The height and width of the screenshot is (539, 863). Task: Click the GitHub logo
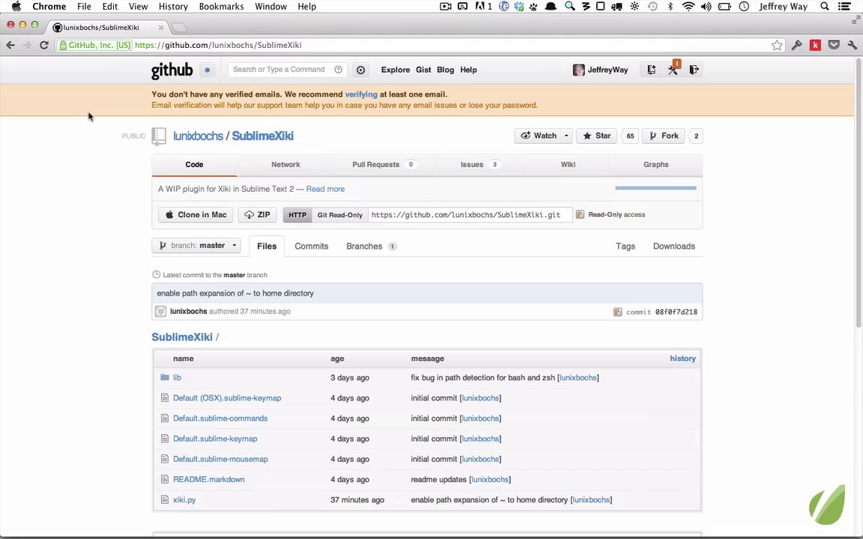coord(172,70)
